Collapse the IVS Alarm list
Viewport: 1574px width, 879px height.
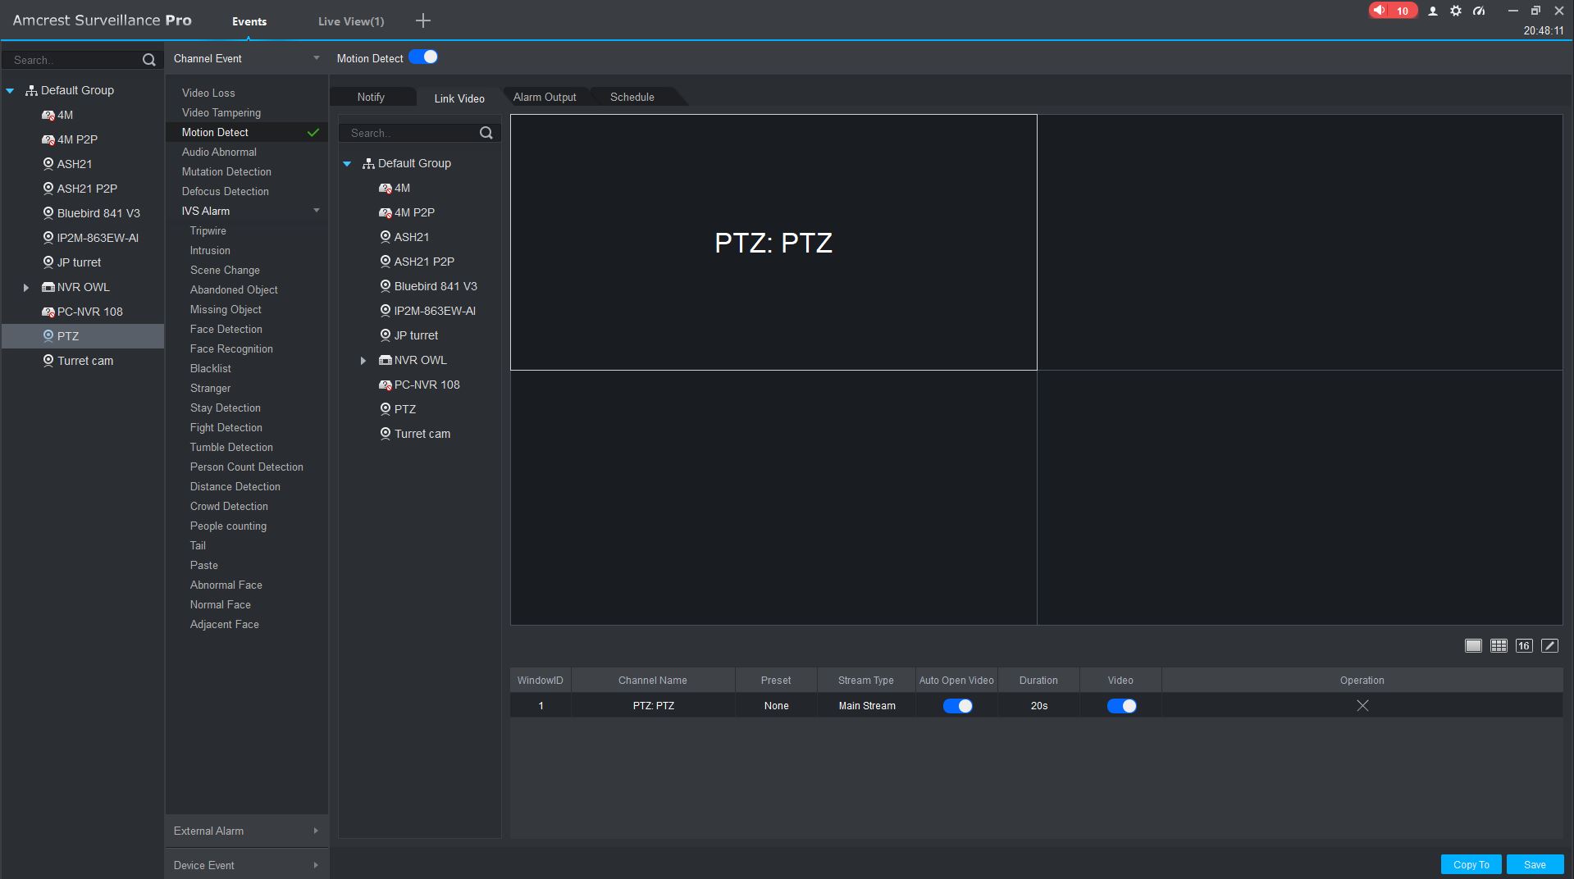(x=316, y=211)
